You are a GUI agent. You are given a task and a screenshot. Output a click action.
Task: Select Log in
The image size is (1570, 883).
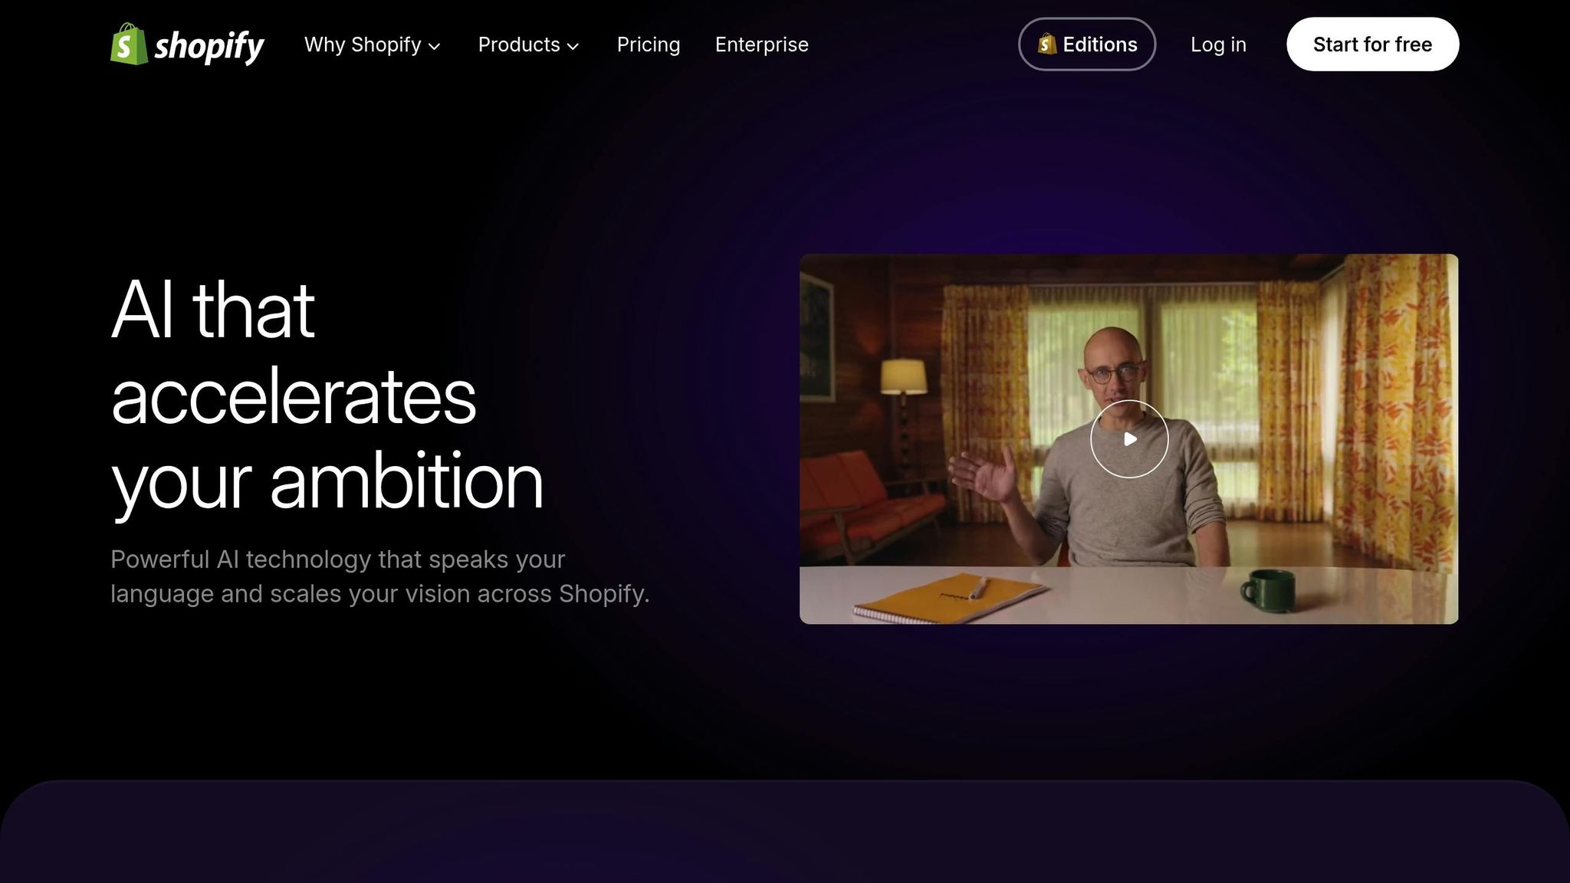pos(1218,44)
